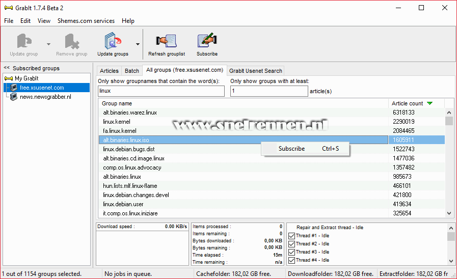Open the File menu
This screenshot has width=457, height=279.
click(9, 21)
